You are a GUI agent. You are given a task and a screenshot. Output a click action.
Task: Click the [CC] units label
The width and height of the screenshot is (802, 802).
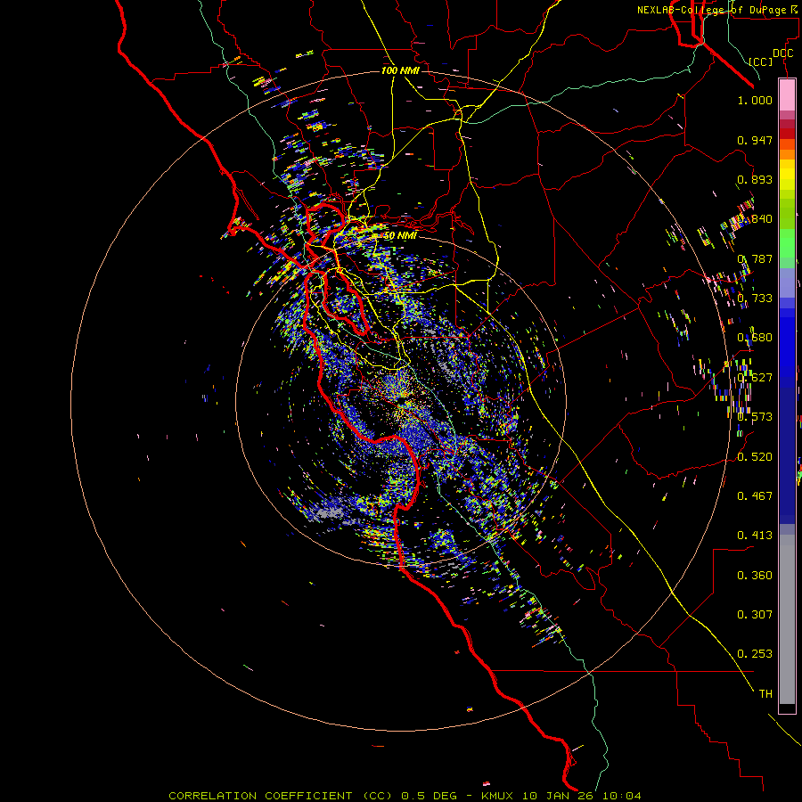click(761, 61)
